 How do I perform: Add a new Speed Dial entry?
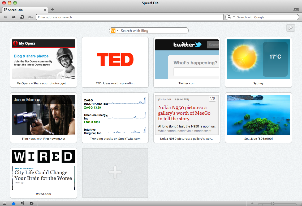pyautogui.click(x=115, y=173)
